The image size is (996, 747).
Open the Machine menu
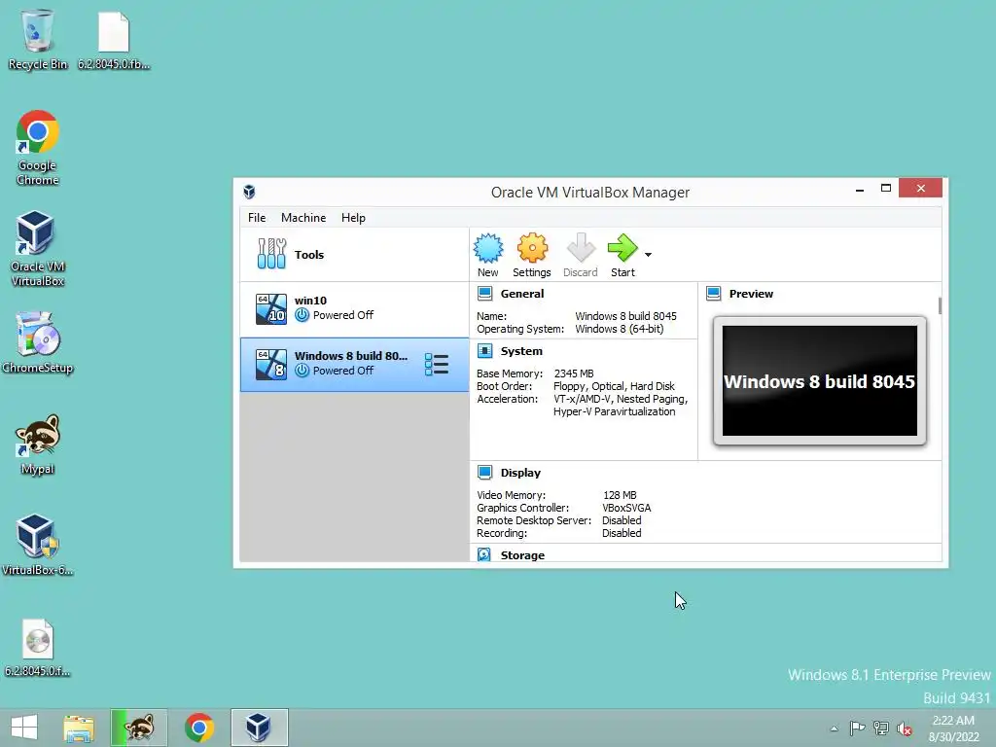pyautogui.click(x=303, y=217)
